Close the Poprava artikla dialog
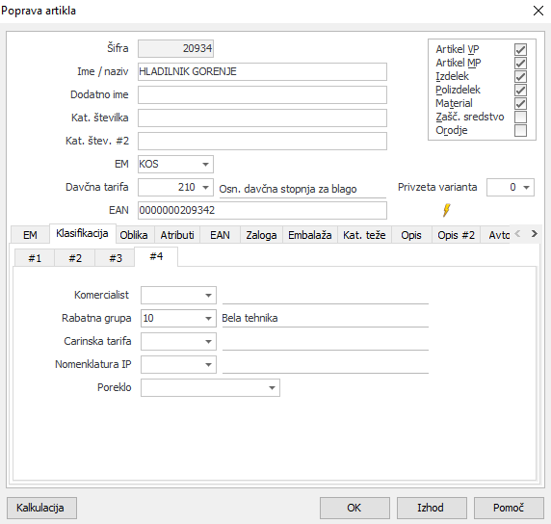Image resolution: width=551 pixels, height=524 pixels. [x=538, y=11]
